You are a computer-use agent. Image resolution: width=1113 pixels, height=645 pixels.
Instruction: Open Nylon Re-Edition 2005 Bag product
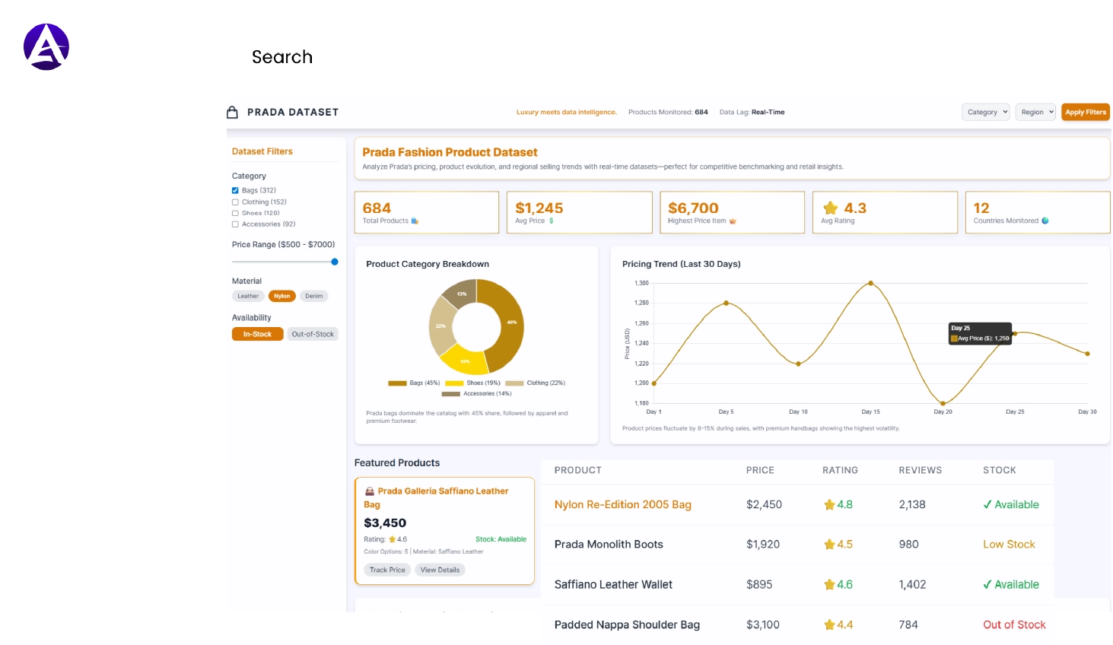623,504
